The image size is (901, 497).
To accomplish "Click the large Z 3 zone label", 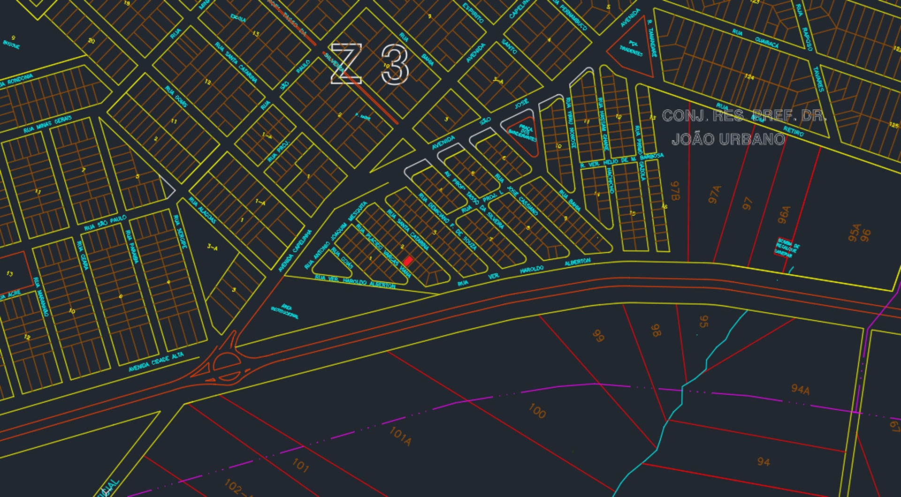I will [370, 64].
